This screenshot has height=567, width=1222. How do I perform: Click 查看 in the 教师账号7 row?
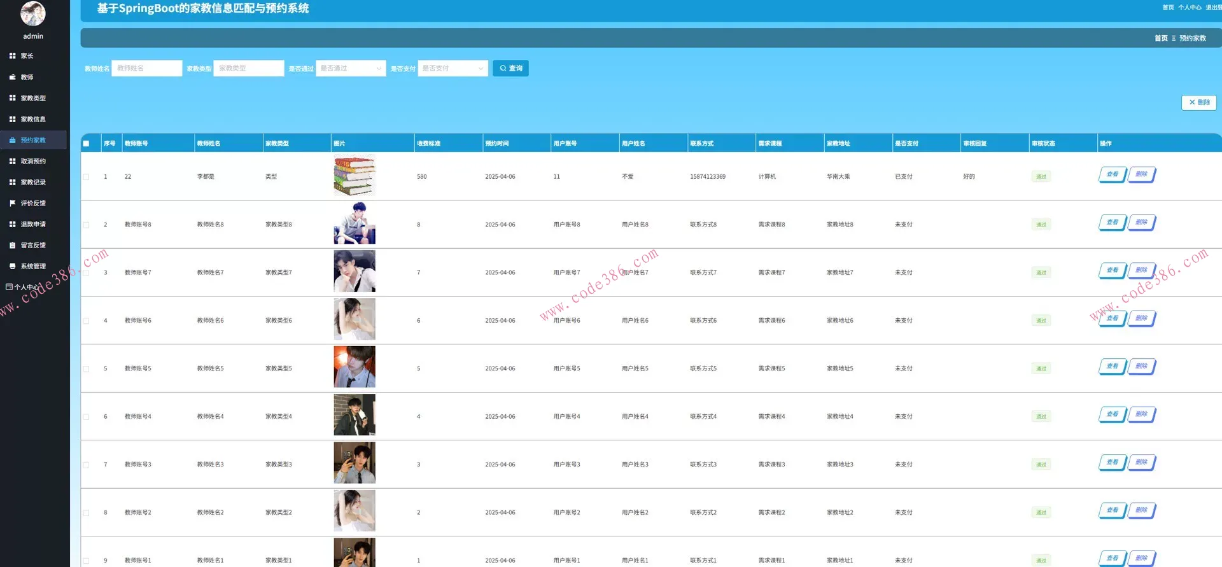[x=1113, y=270]
